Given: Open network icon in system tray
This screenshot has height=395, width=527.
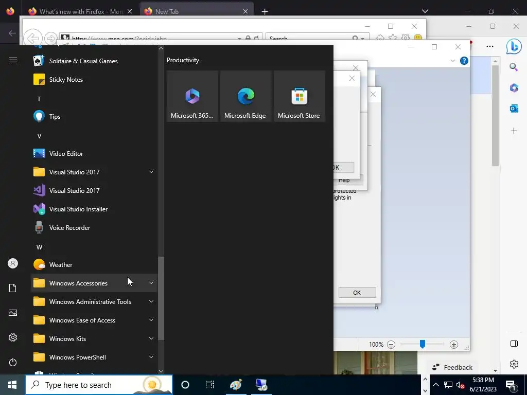Looking at the screenshot, I should 448,385.
